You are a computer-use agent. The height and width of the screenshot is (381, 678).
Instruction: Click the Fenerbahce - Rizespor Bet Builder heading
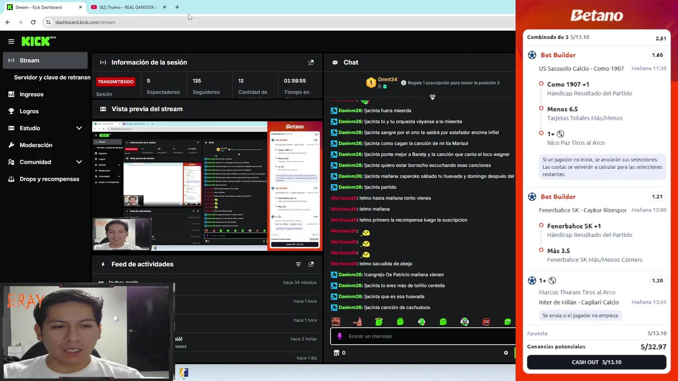click(x=558, y=197)
